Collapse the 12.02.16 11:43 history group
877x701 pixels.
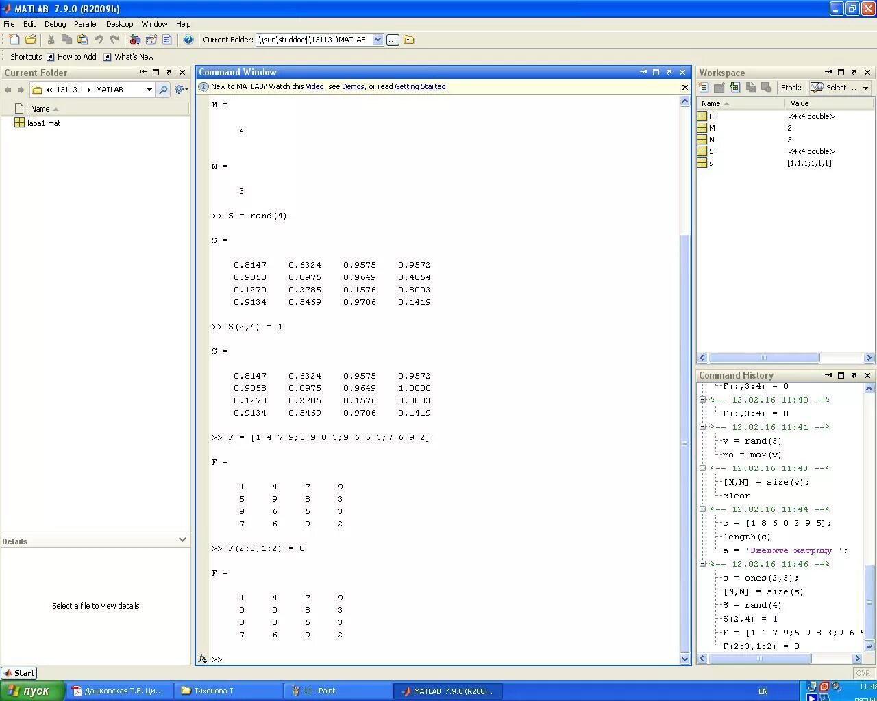[x=702, y=468]
